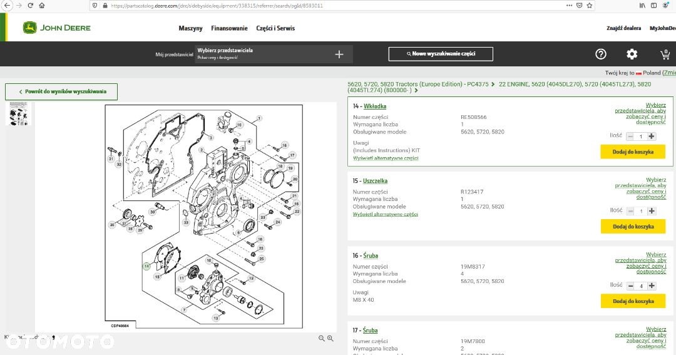Click the quantity field for item 16
This screenshot has width=676, height=355.
(641, 286)
